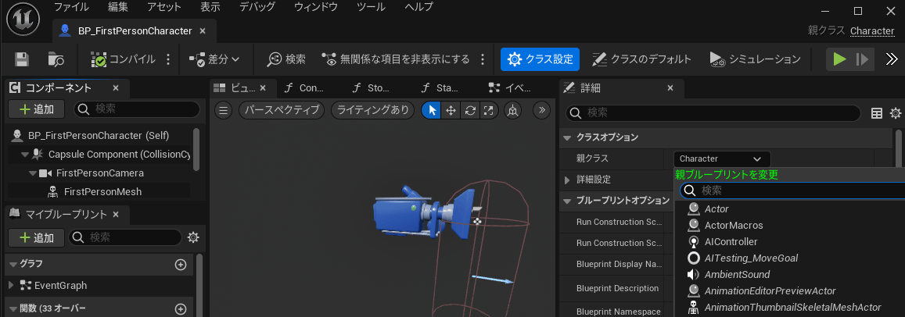Browse to asset in Content Browser icon

point(56,59)
